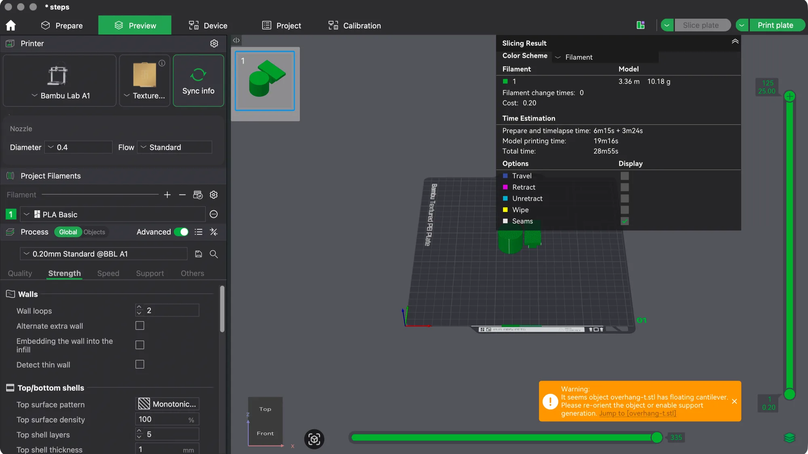This screenshot has height=454, width=808.
Task: Open the Top surface pattern Monotonic dropdown
Action: tap(167, 404)
